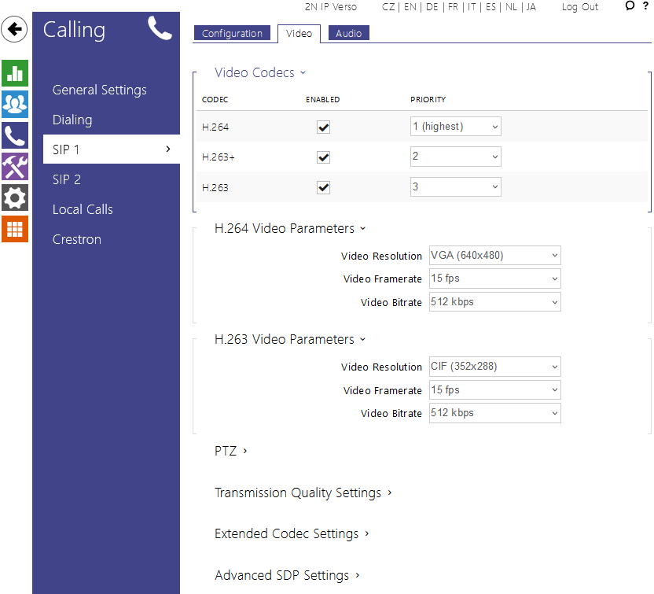This screenshot has height=594, width=654.
Task: Open the Directory users icon
Action: [x=14, y=104]
